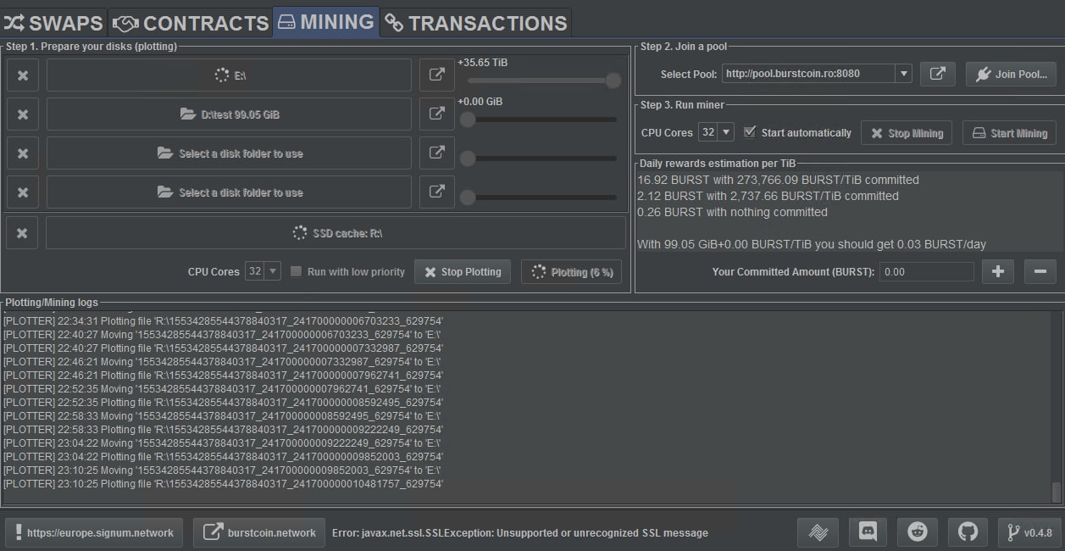Viewport: 1065px width, 551px height.
Task: Decrease committed amount with minus button
Action: tap(1040, 272)
